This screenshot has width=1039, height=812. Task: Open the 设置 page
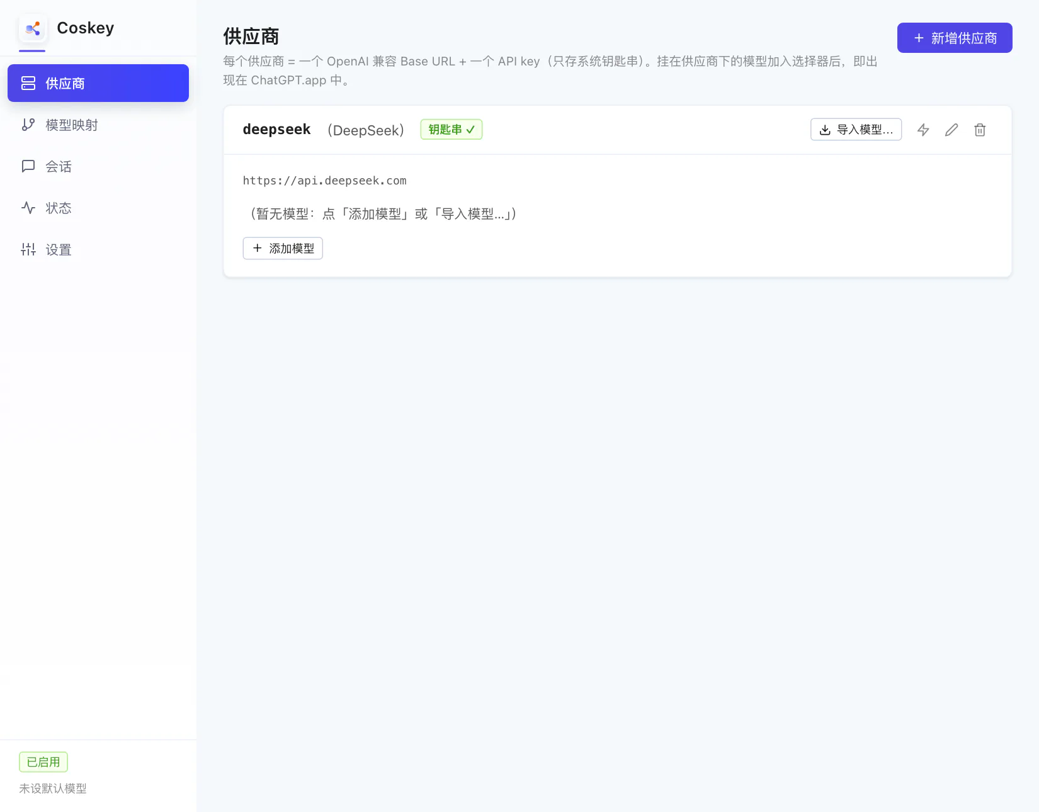click(98, 249)
